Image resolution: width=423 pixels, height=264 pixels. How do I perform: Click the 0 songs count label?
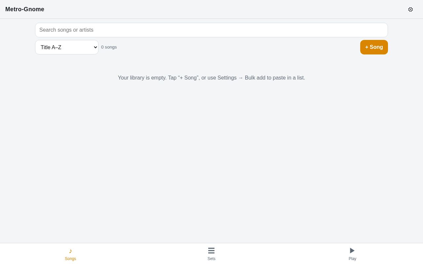coord(109,47)
